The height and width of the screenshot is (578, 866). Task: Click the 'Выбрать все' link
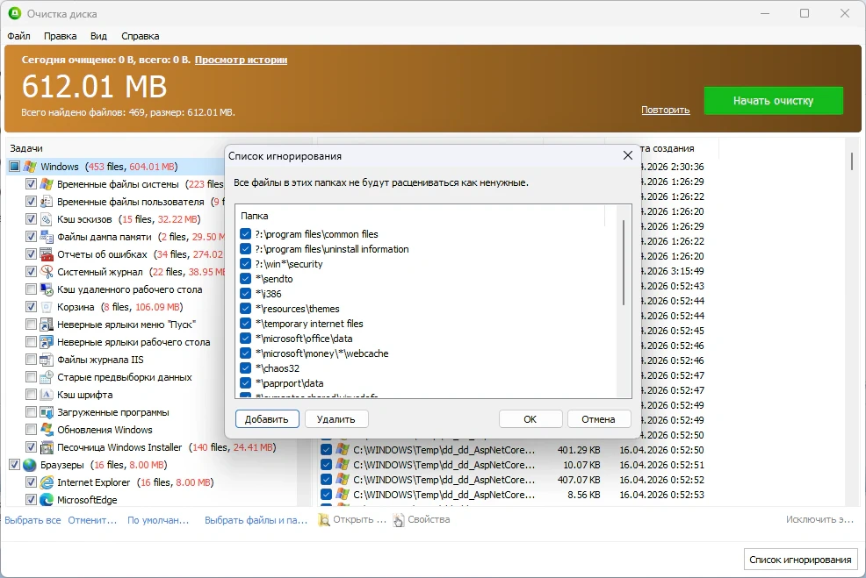coord(32,520)
